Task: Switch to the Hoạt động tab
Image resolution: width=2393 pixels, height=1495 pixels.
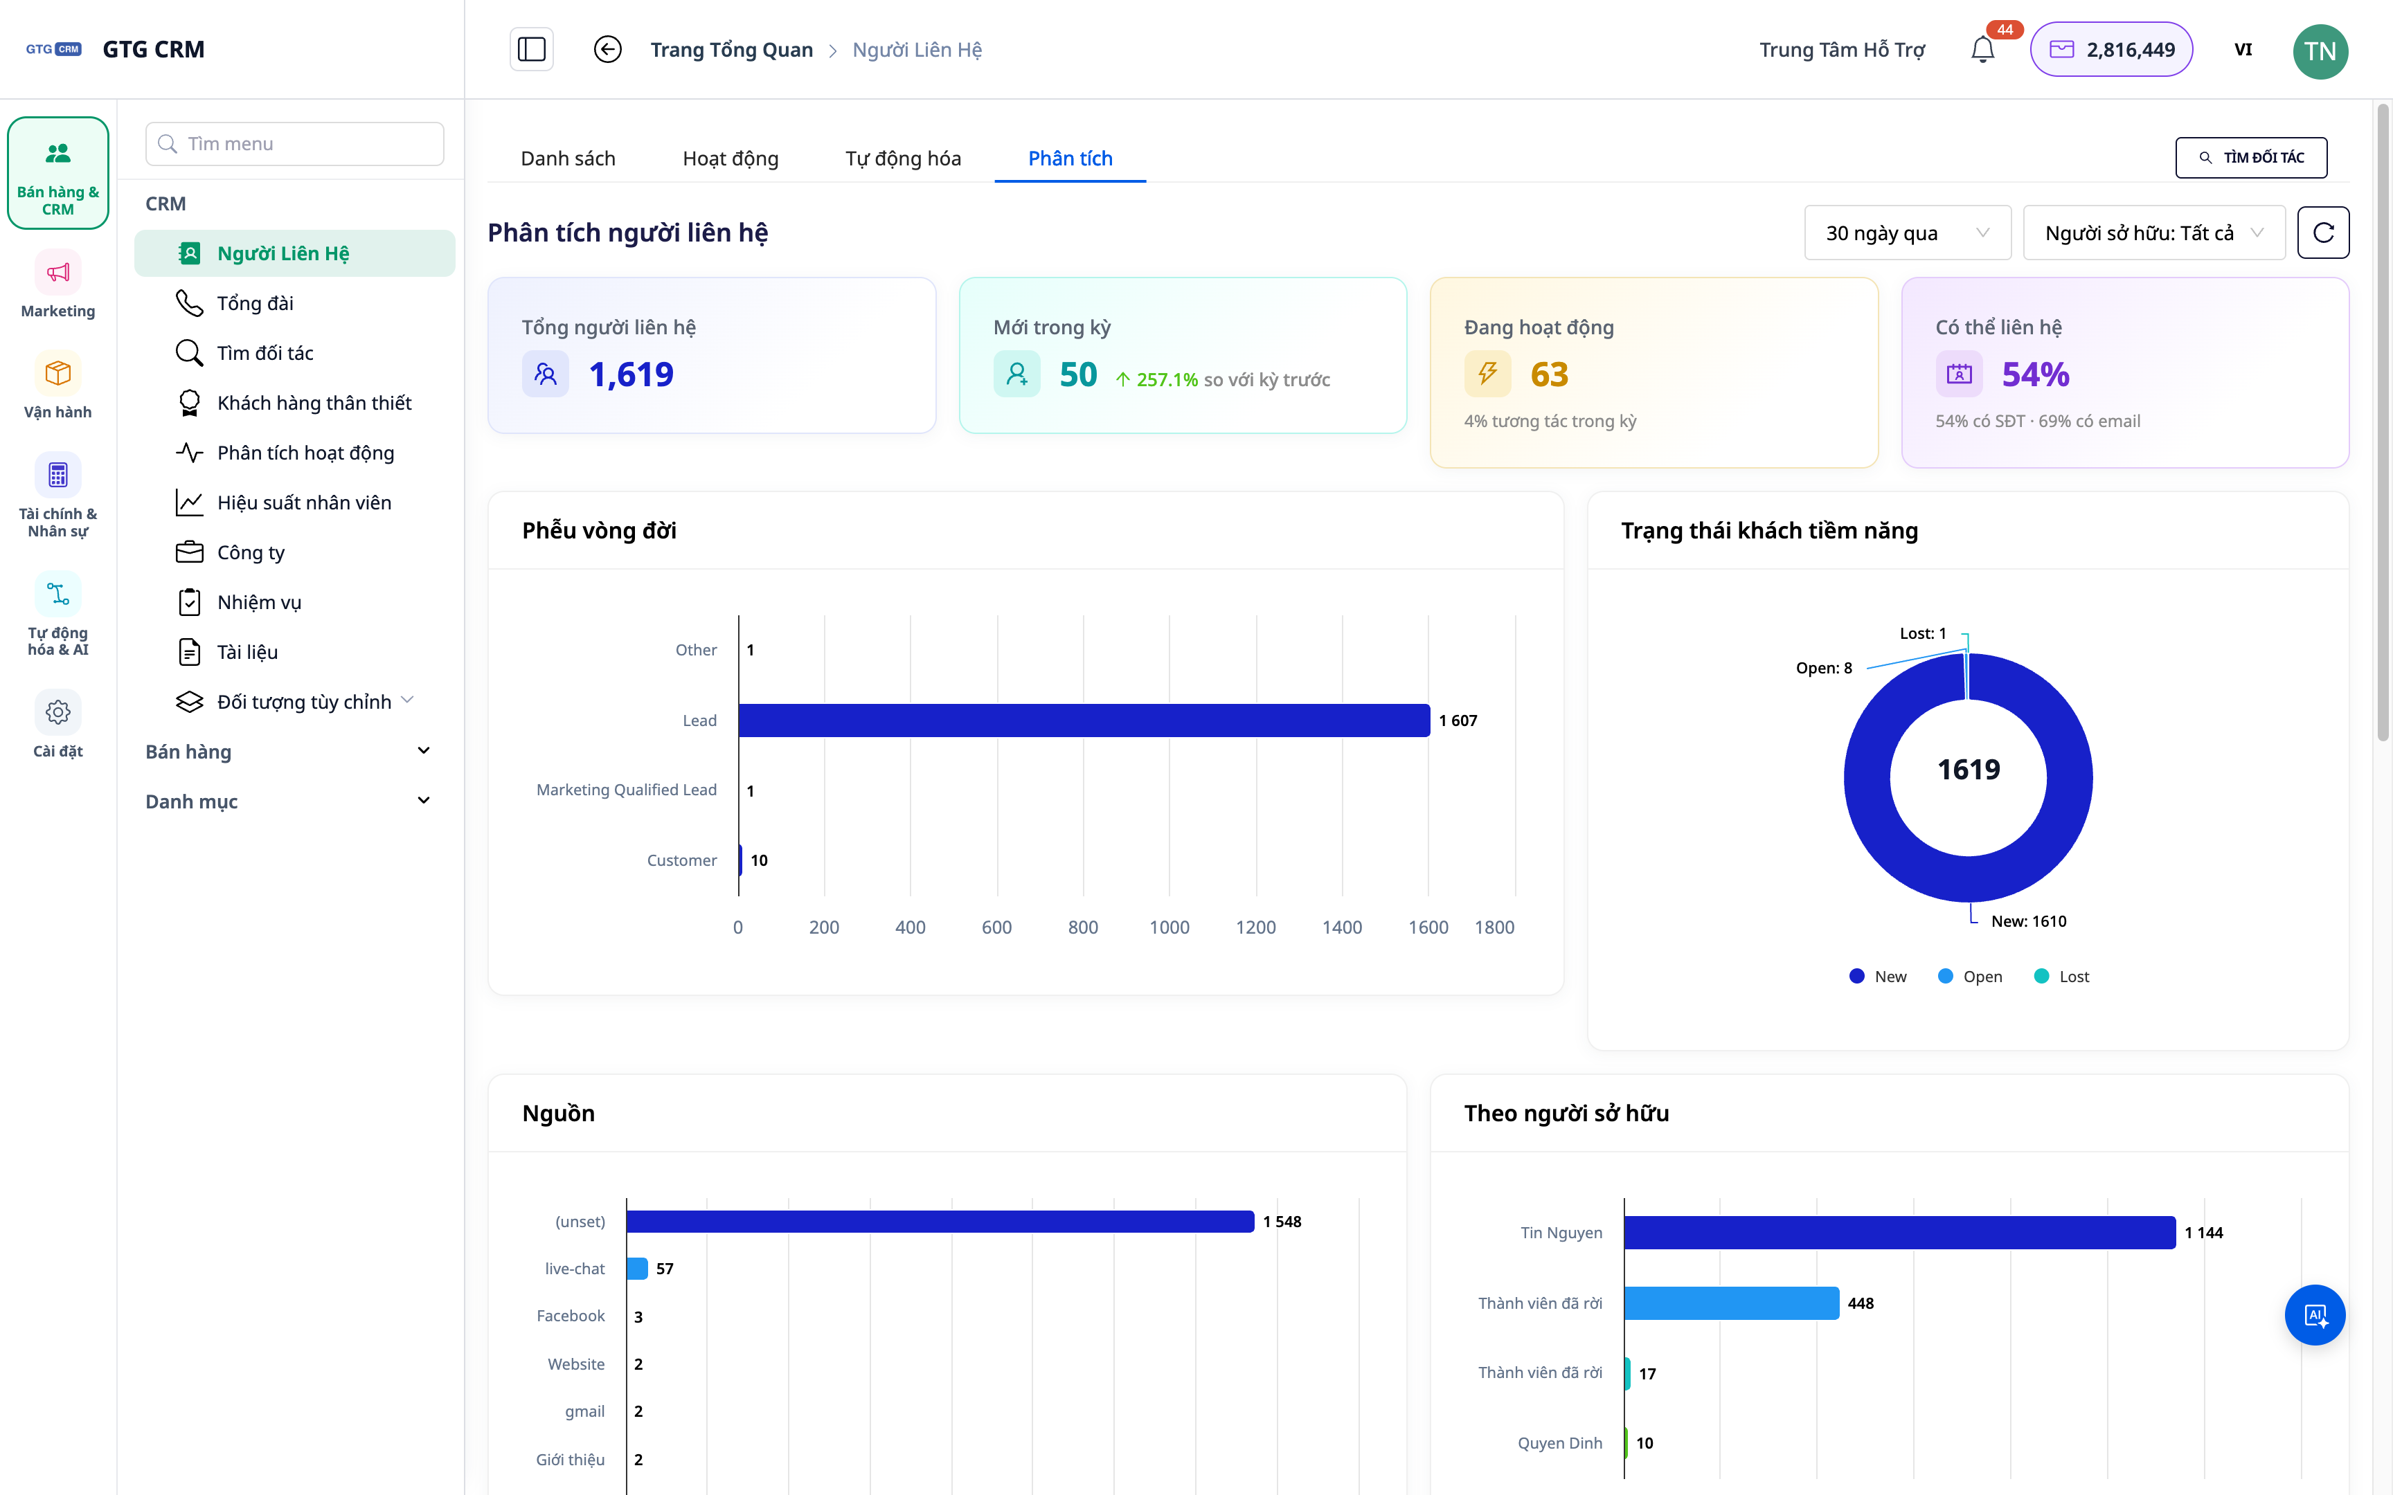Action: pos(731,158)
